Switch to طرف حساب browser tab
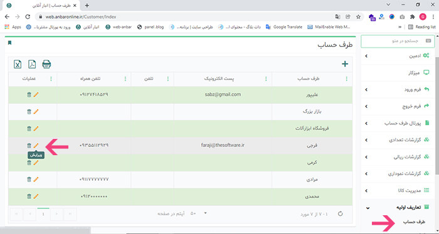The image size is (439, 234). (x=42, y=5)
